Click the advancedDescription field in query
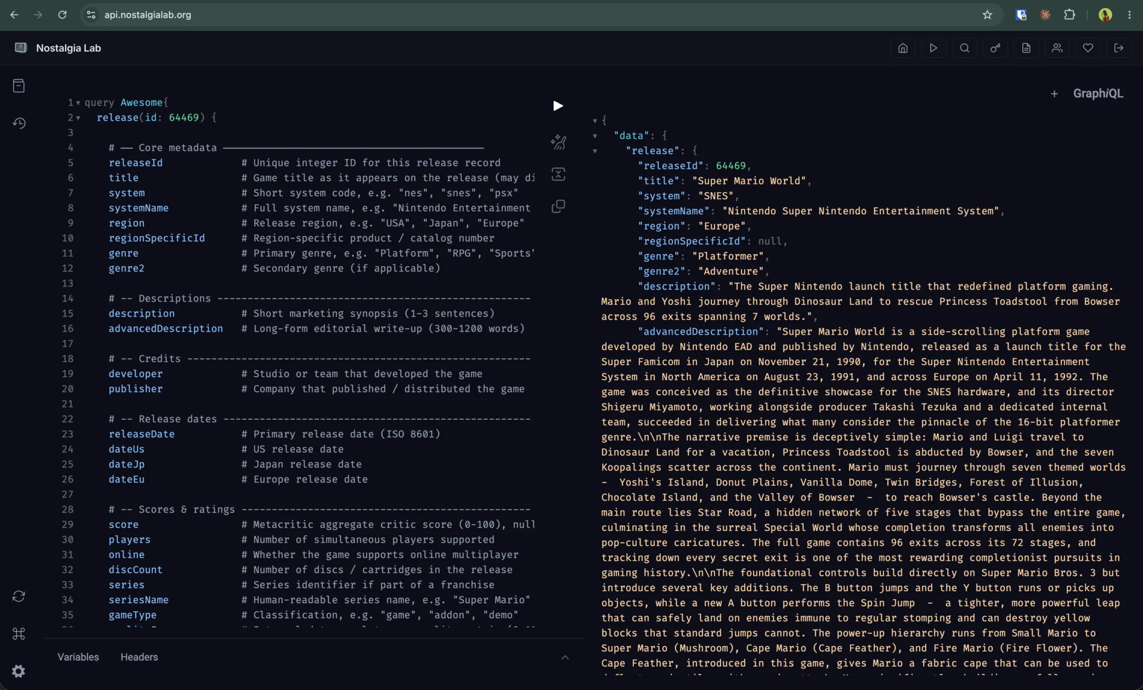Screen dimensions: 1143x690 [x=165, y=329]
